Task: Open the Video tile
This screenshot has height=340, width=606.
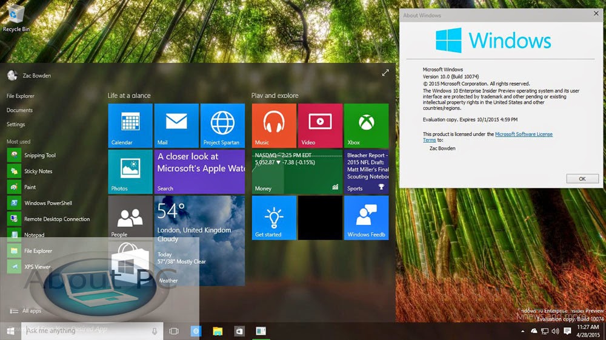Action: [320, 125]
